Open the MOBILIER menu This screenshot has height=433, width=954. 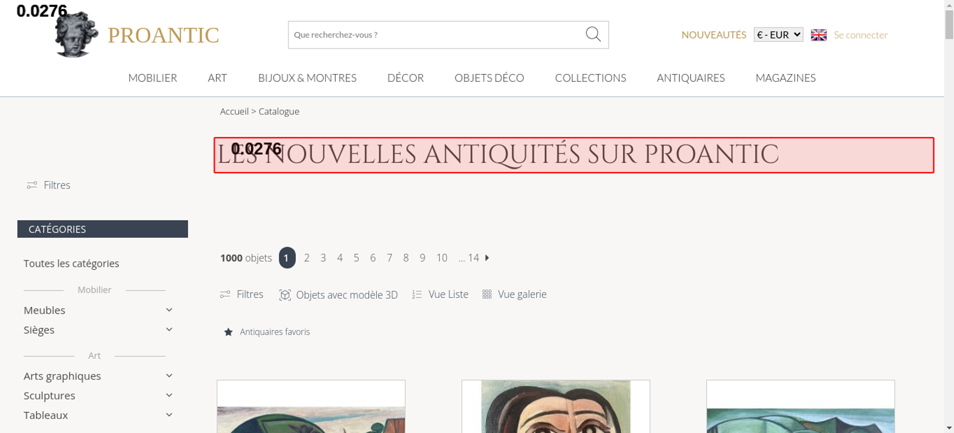[x=153, y=78]
